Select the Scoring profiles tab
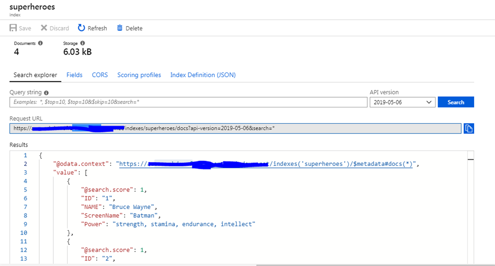The width and height of the screenshot is (495, 266). [139, 75]
